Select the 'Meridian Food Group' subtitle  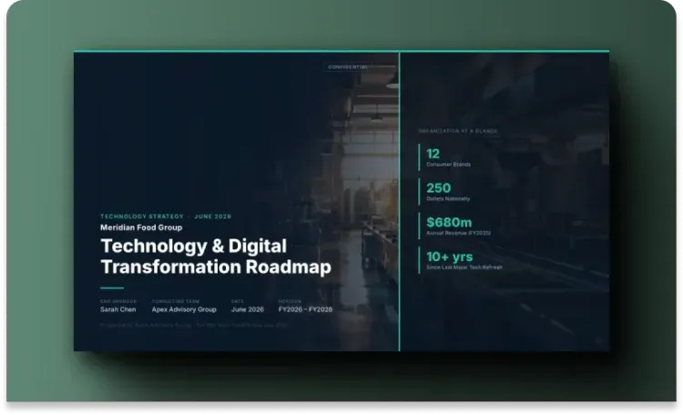click(x=141, y=228)
